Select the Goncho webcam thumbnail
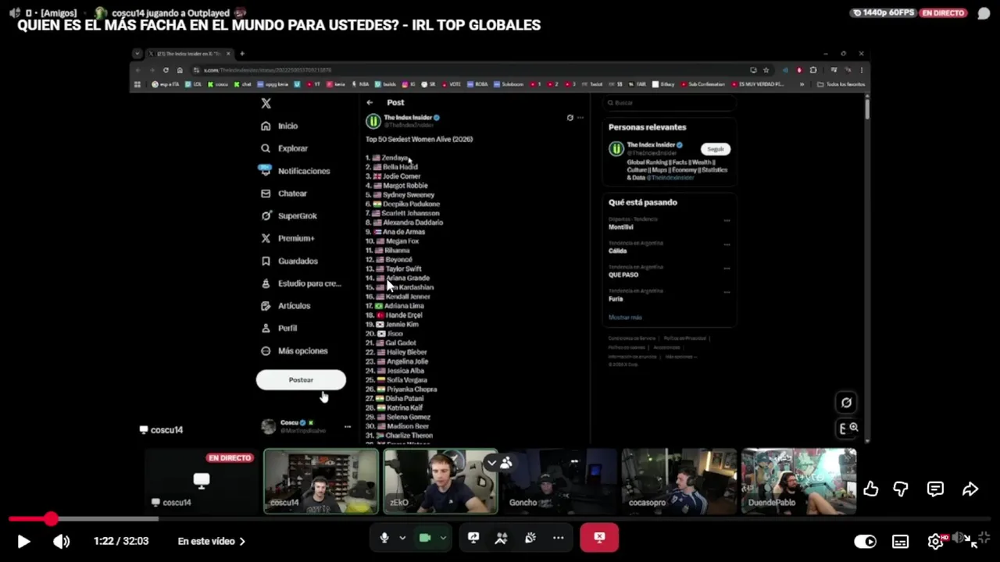 click(x=559, y=481)
